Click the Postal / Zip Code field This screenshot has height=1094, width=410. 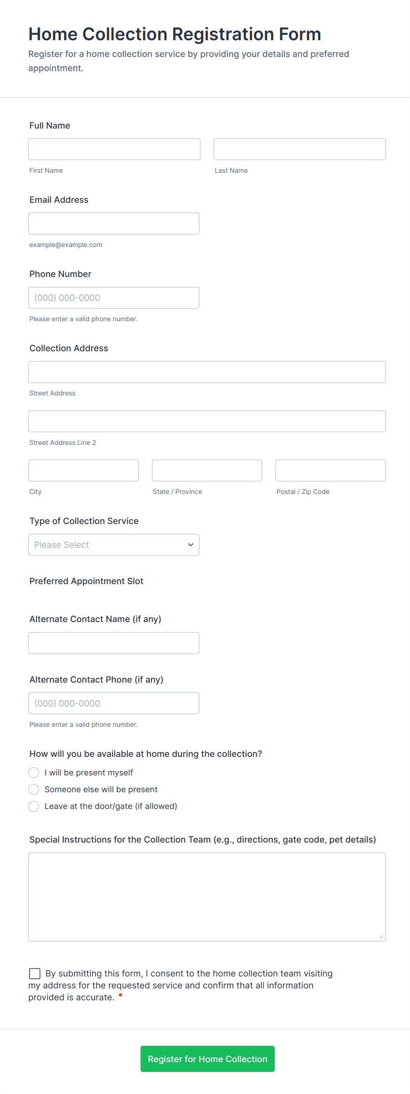tap(330, 471)
